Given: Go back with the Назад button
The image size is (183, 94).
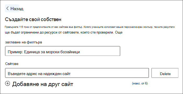Looking at the screenshot, I should click(x=12, y=8).
